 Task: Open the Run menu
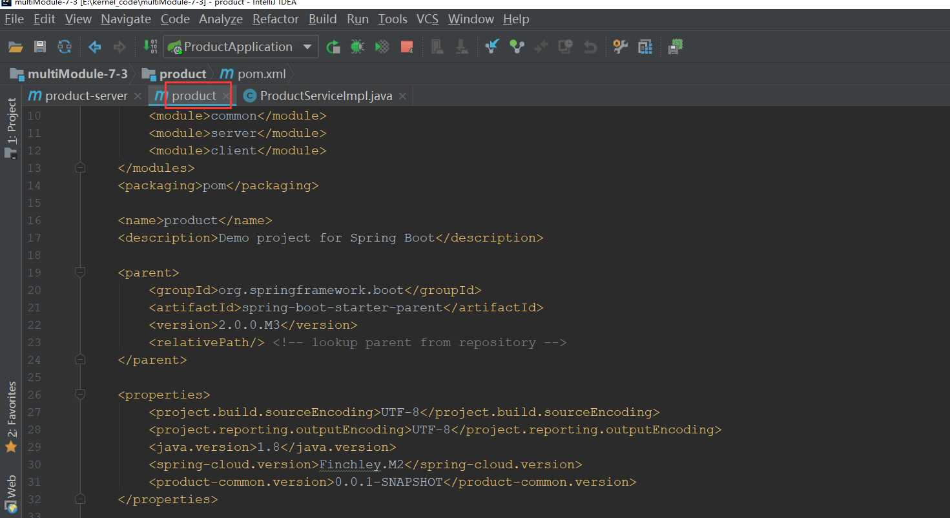[358, 19]
